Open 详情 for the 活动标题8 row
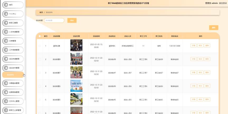Viewport: 228px width, 114px height. (193, 59)
